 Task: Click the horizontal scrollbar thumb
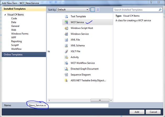tap(100, 101)
